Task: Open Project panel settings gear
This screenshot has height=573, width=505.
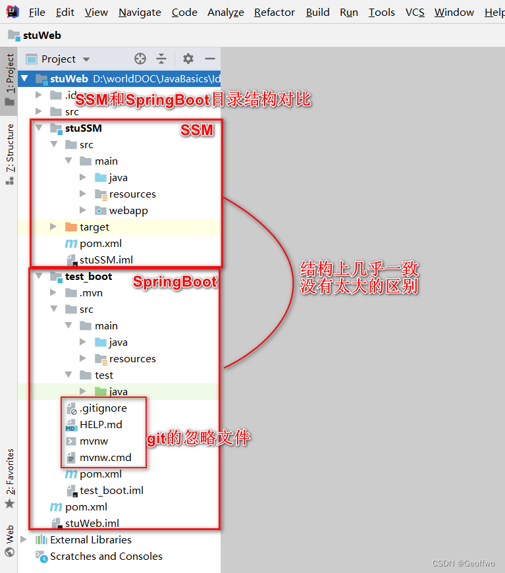Action: 188,59
